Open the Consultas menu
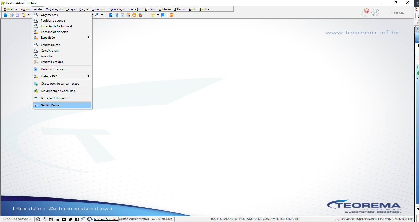This screenshot has height=222, width=419. point(136,9)
